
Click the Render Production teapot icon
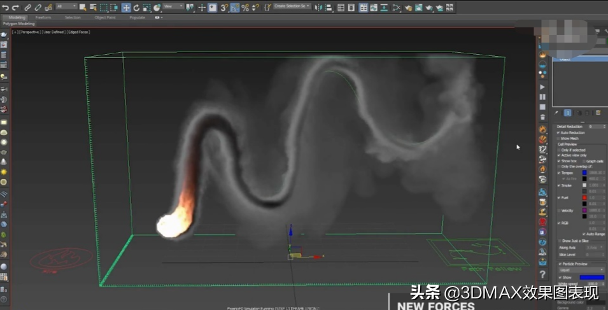[x=429, y=8]
